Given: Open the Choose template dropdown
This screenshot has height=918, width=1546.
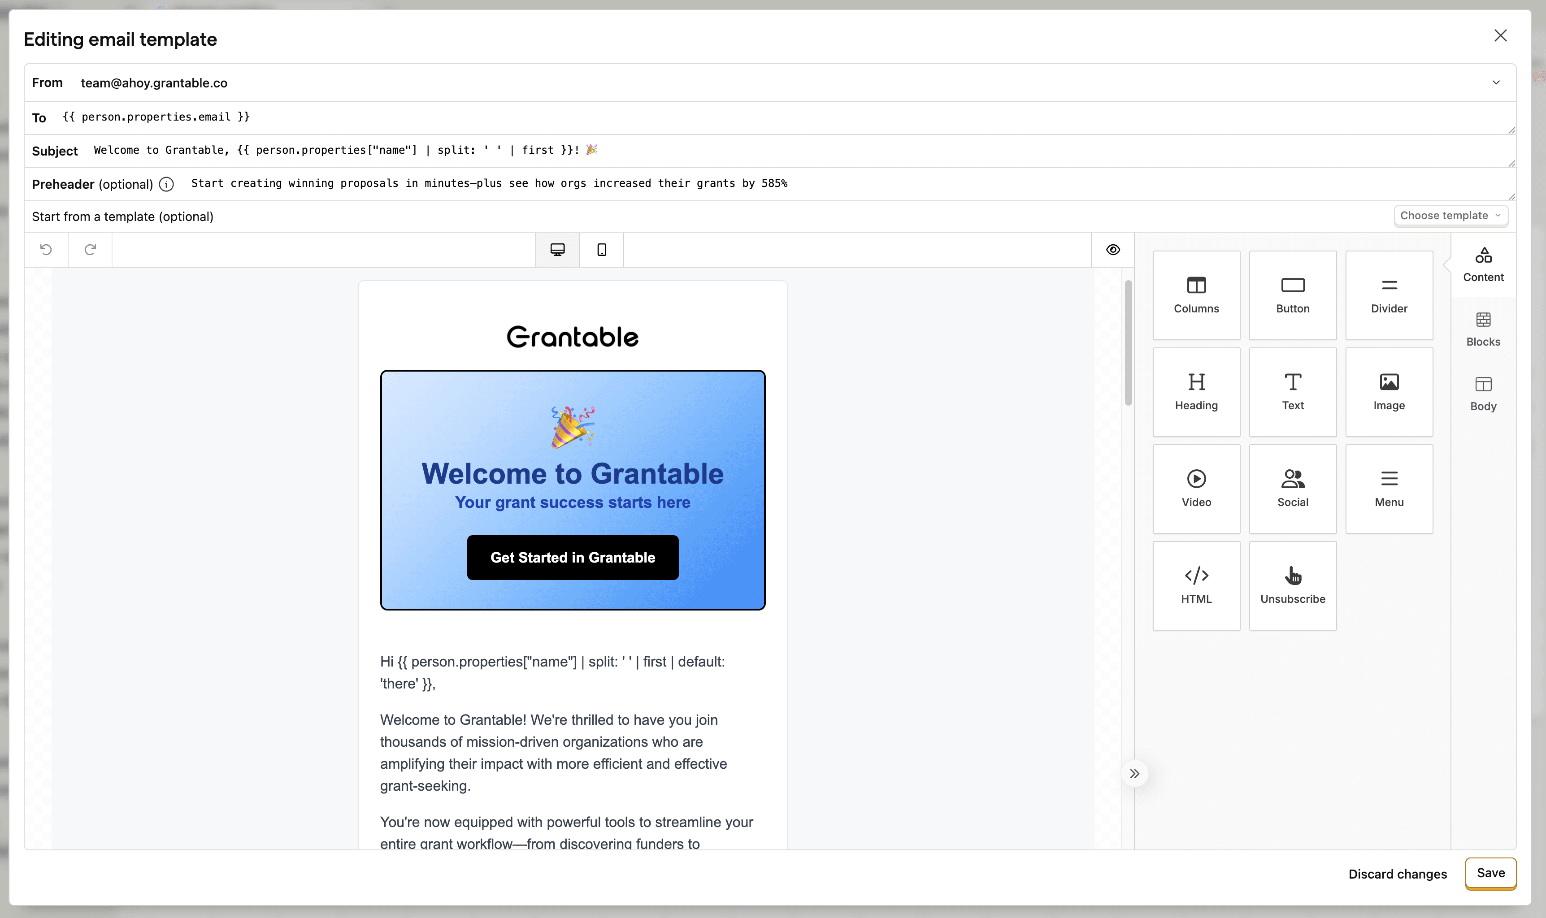Looking at the screenshot, I should [x=1450, y=215].
